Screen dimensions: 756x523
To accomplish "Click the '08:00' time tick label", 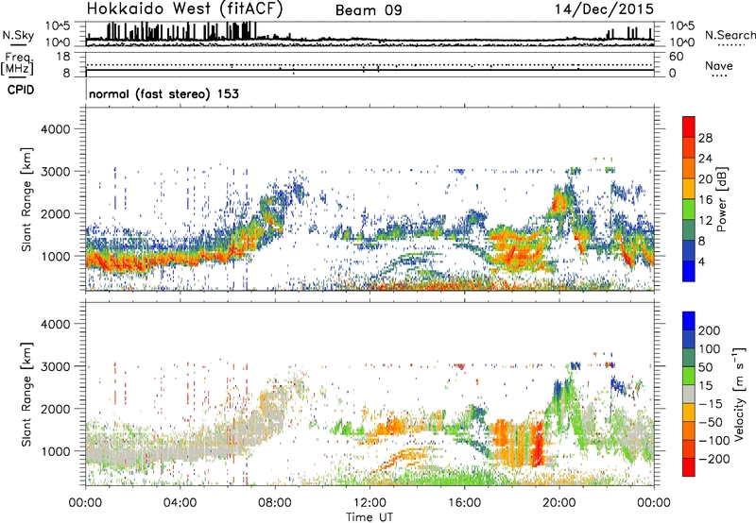I will [275, 503].
